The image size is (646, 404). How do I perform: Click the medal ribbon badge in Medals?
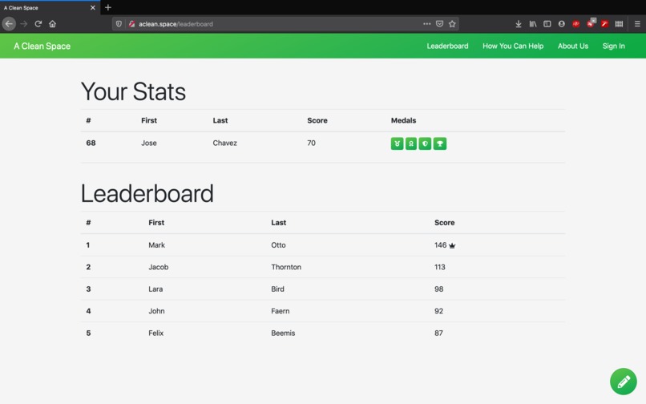click(397, 143)
